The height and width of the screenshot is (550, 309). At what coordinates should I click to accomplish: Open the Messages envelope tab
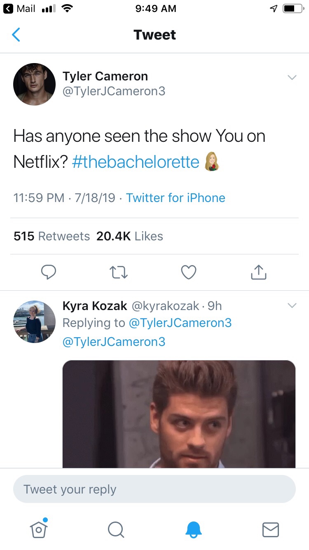click(x=270, y=529)
